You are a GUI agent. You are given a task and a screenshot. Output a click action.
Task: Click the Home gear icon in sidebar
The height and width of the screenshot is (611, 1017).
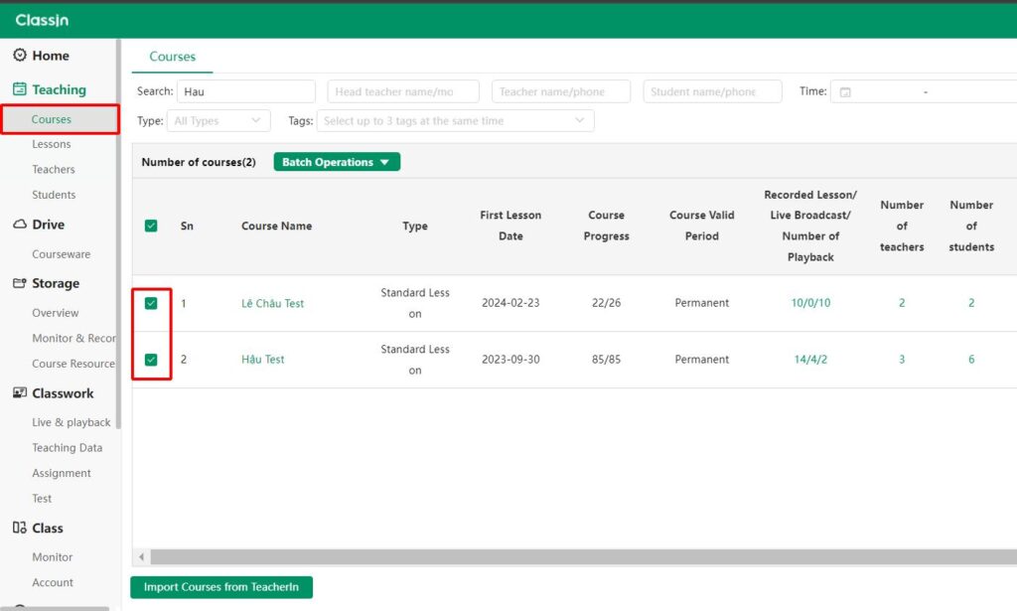tap(20, 56)
